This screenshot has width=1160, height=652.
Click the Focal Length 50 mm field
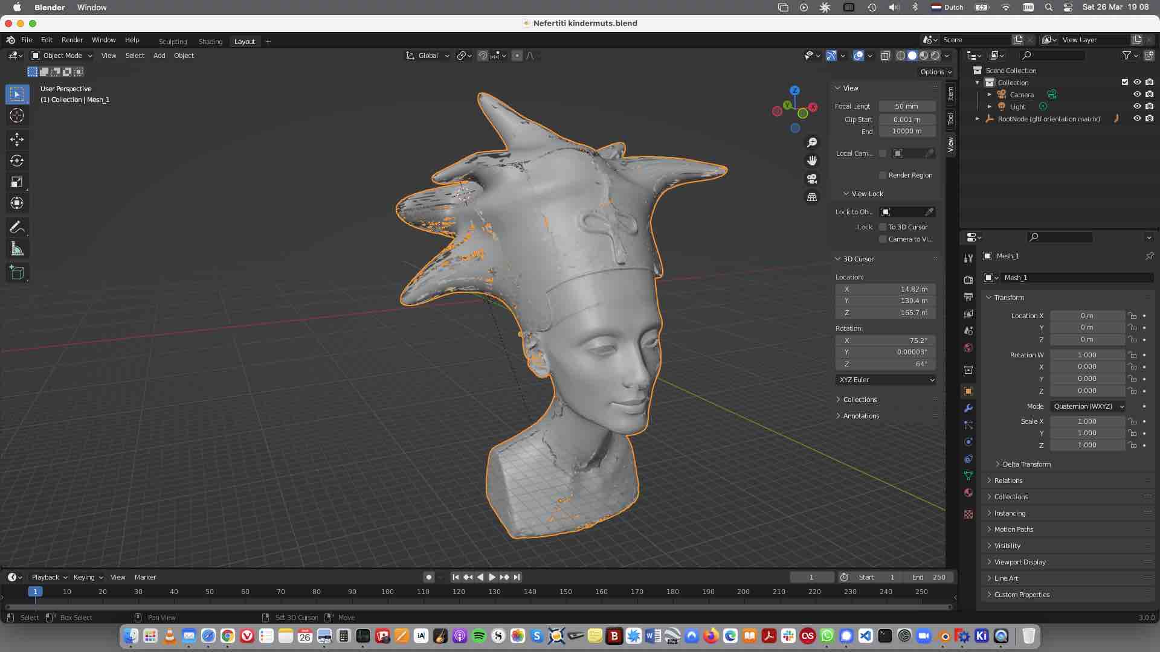point(907,106)
